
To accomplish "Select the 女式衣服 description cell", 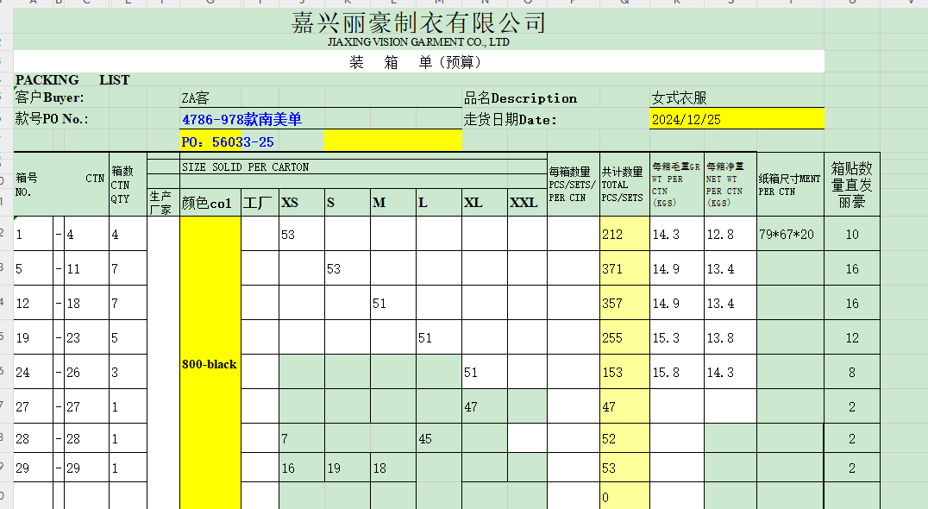I will click(x=736, y=97).
